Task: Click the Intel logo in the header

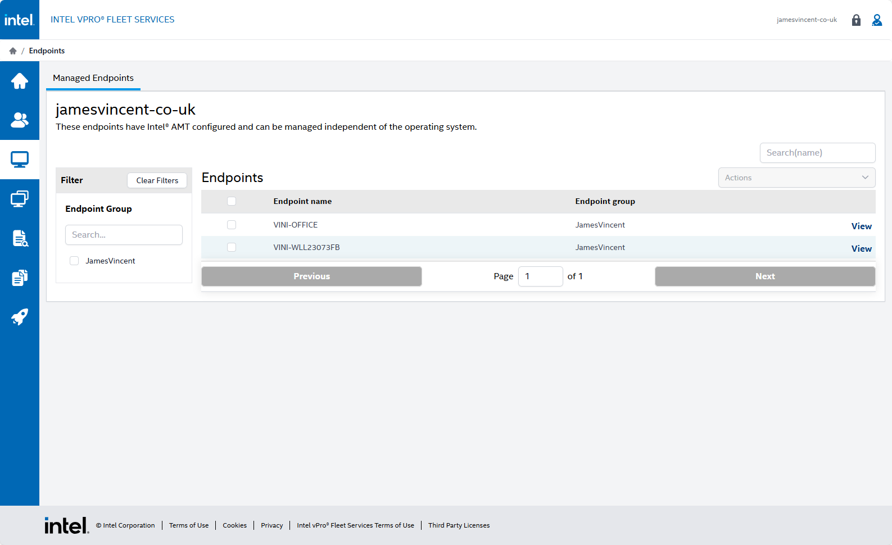Action: [20, 20]
